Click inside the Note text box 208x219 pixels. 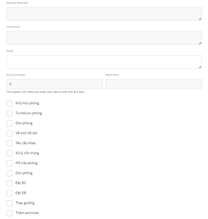(x=104, y=62)
